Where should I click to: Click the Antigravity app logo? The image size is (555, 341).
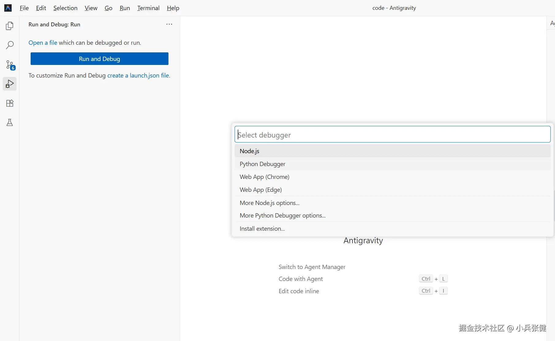point(8,8)
